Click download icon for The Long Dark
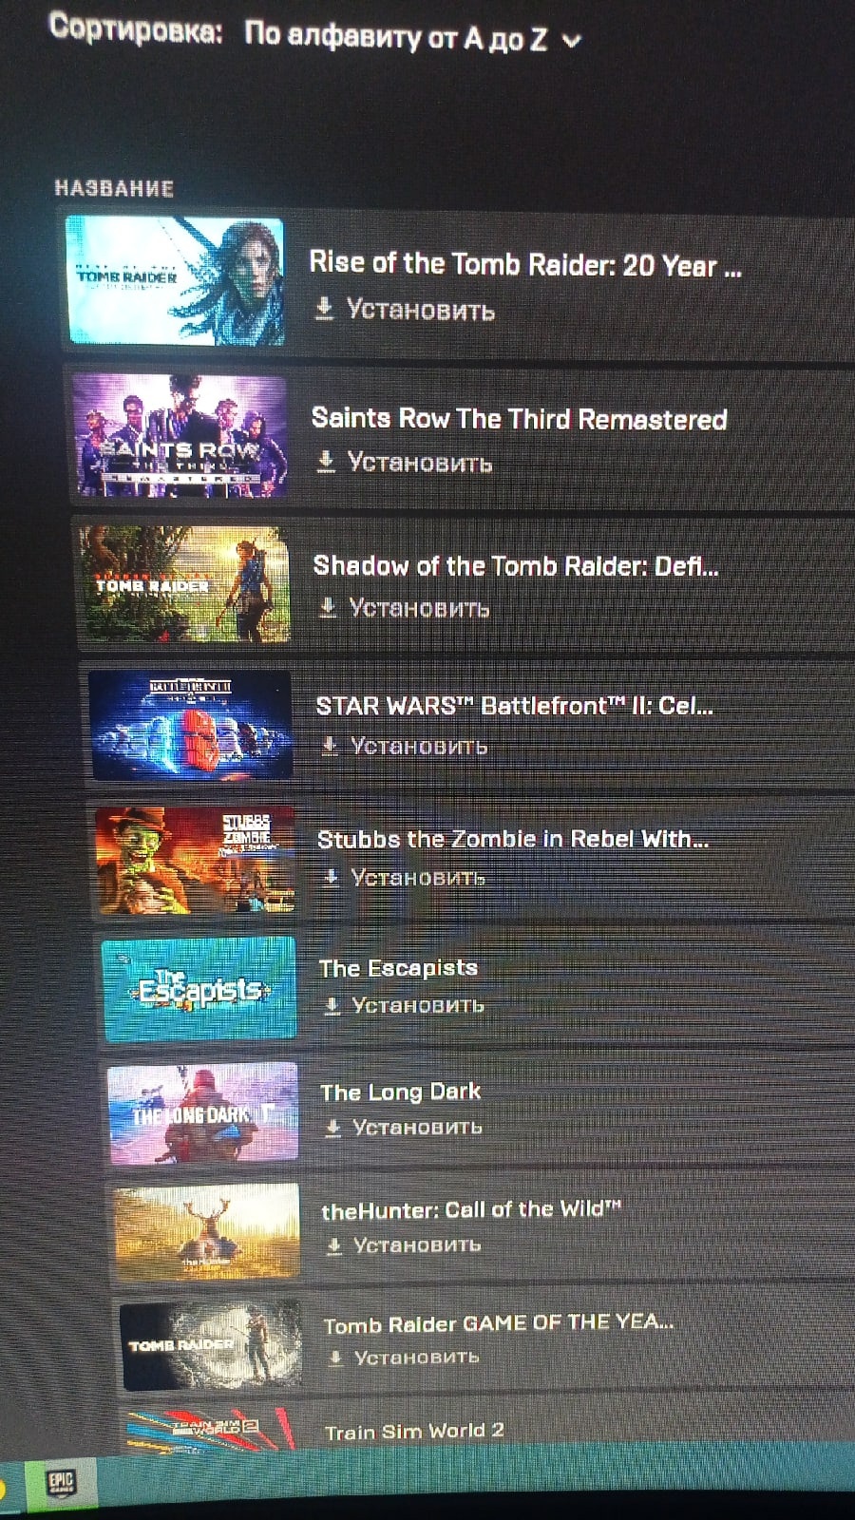855x1520 pixels. click(x=332, y=1128)
